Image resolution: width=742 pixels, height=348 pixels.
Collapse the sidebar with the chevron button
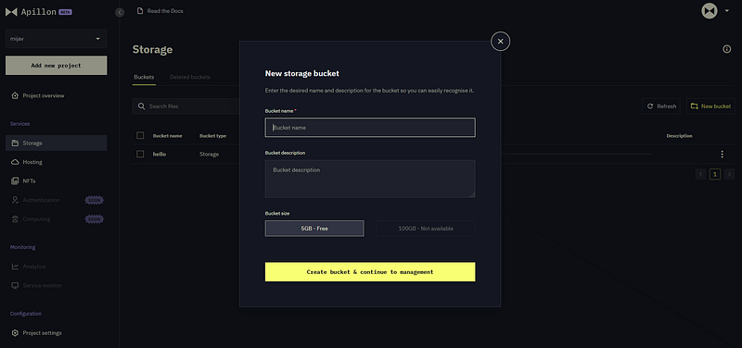120,13
